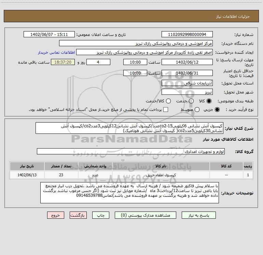The height and width of the screenshot is (255, 263).
Task: Click the استان محل تحویل label
Action: 237,83
